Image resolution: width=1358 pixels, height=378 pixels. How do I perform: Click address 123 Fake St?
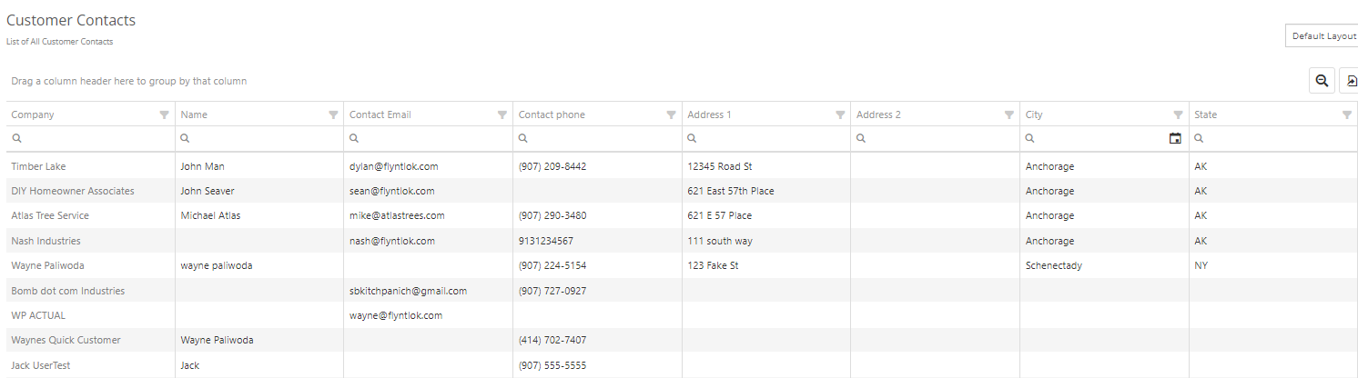[x=713, y=265]
